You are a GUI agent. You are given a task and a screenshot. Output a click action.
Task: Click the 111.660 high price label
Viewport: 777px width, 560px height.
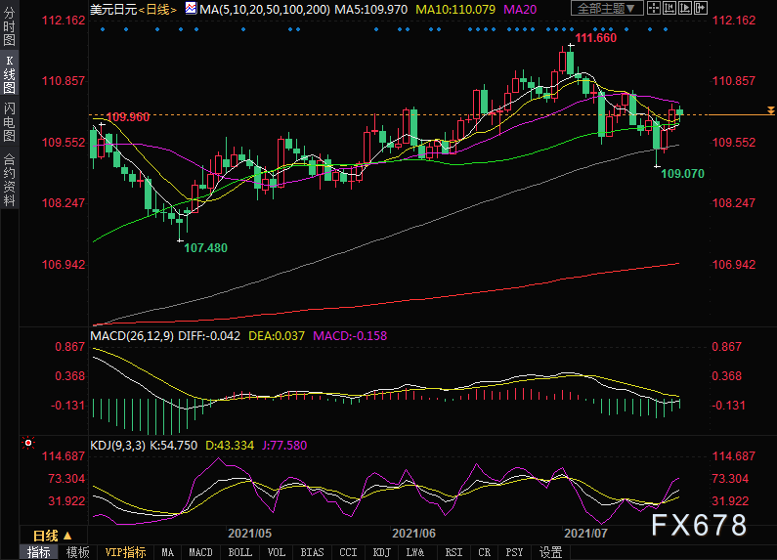point(595,38)
